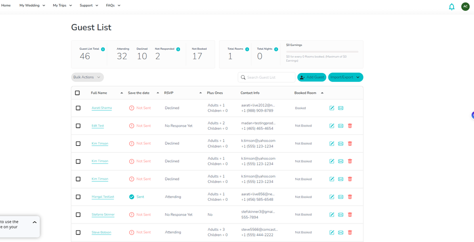Show info icon beside Total Nights
The image size is (474, 242).
[276, 49]
